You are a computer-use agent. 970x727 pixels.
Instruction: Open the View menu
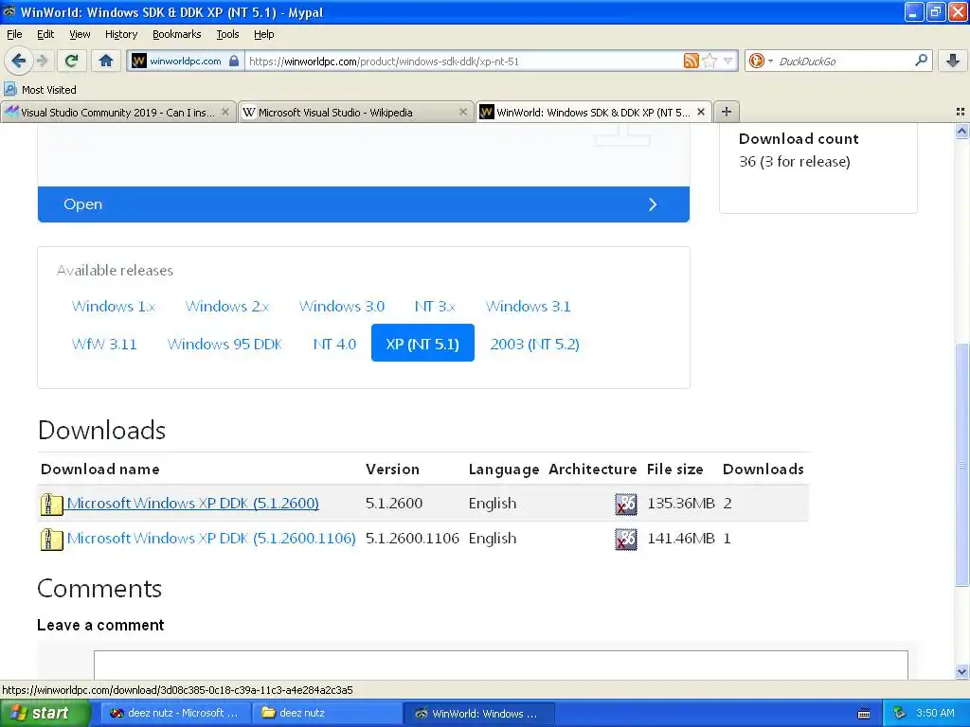coord(80,34)
